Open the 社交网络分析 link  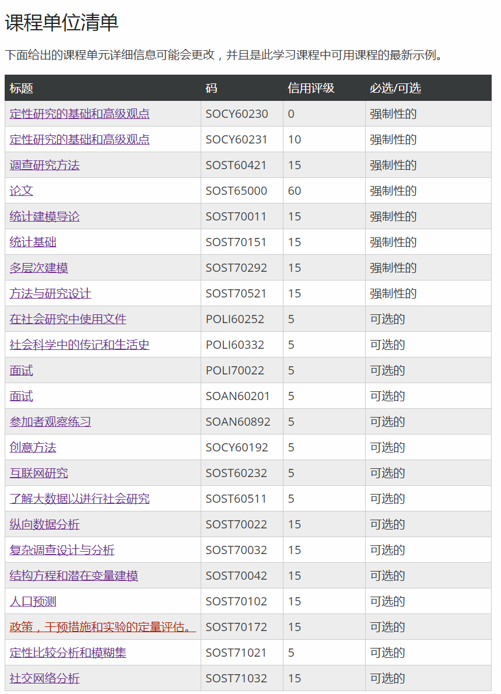point(44,678)
